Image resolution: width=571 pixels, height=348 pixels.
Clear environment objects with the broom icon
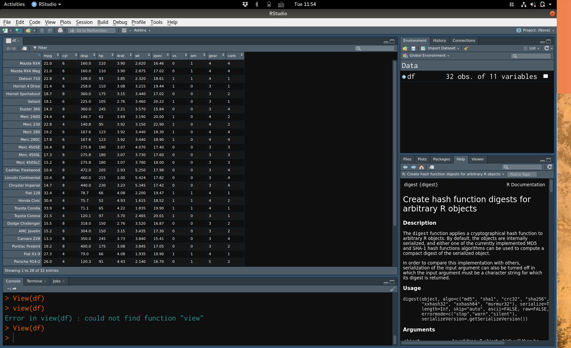point(466,48)
